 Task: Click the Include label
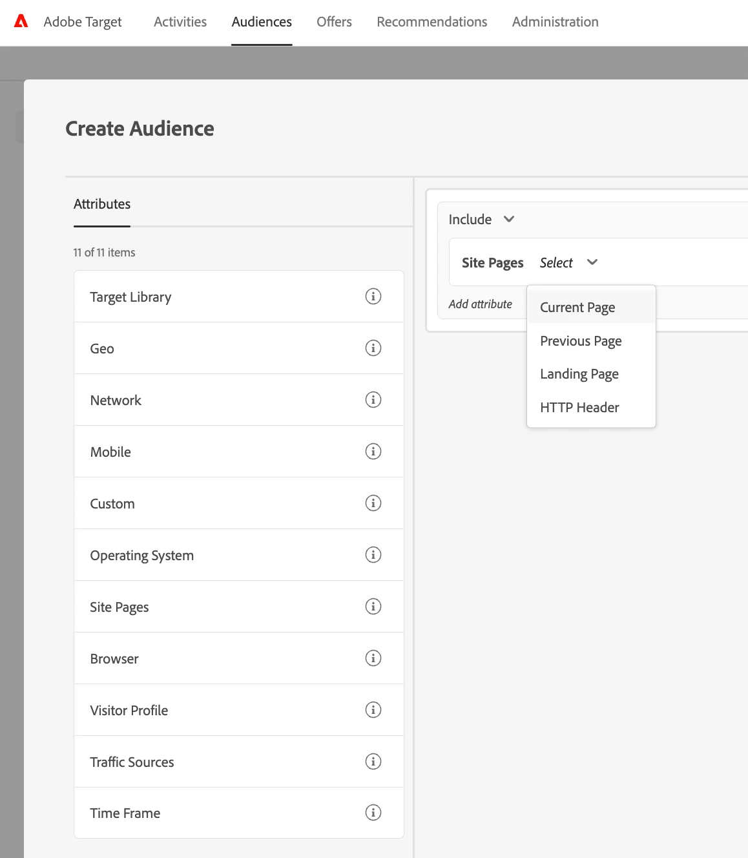[470, 220]
